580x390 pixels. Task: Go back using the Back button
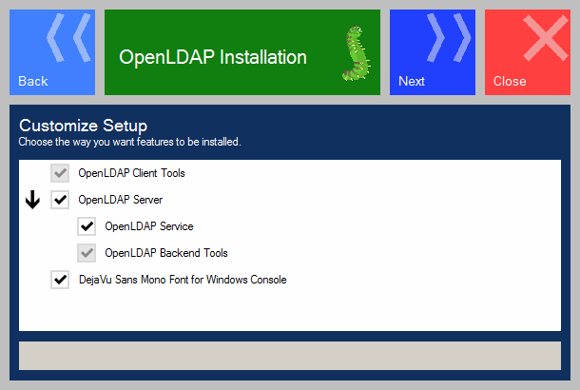[52, 52]
